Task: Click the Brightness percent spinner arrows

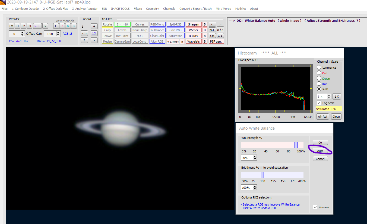Action: pos(255,188)
